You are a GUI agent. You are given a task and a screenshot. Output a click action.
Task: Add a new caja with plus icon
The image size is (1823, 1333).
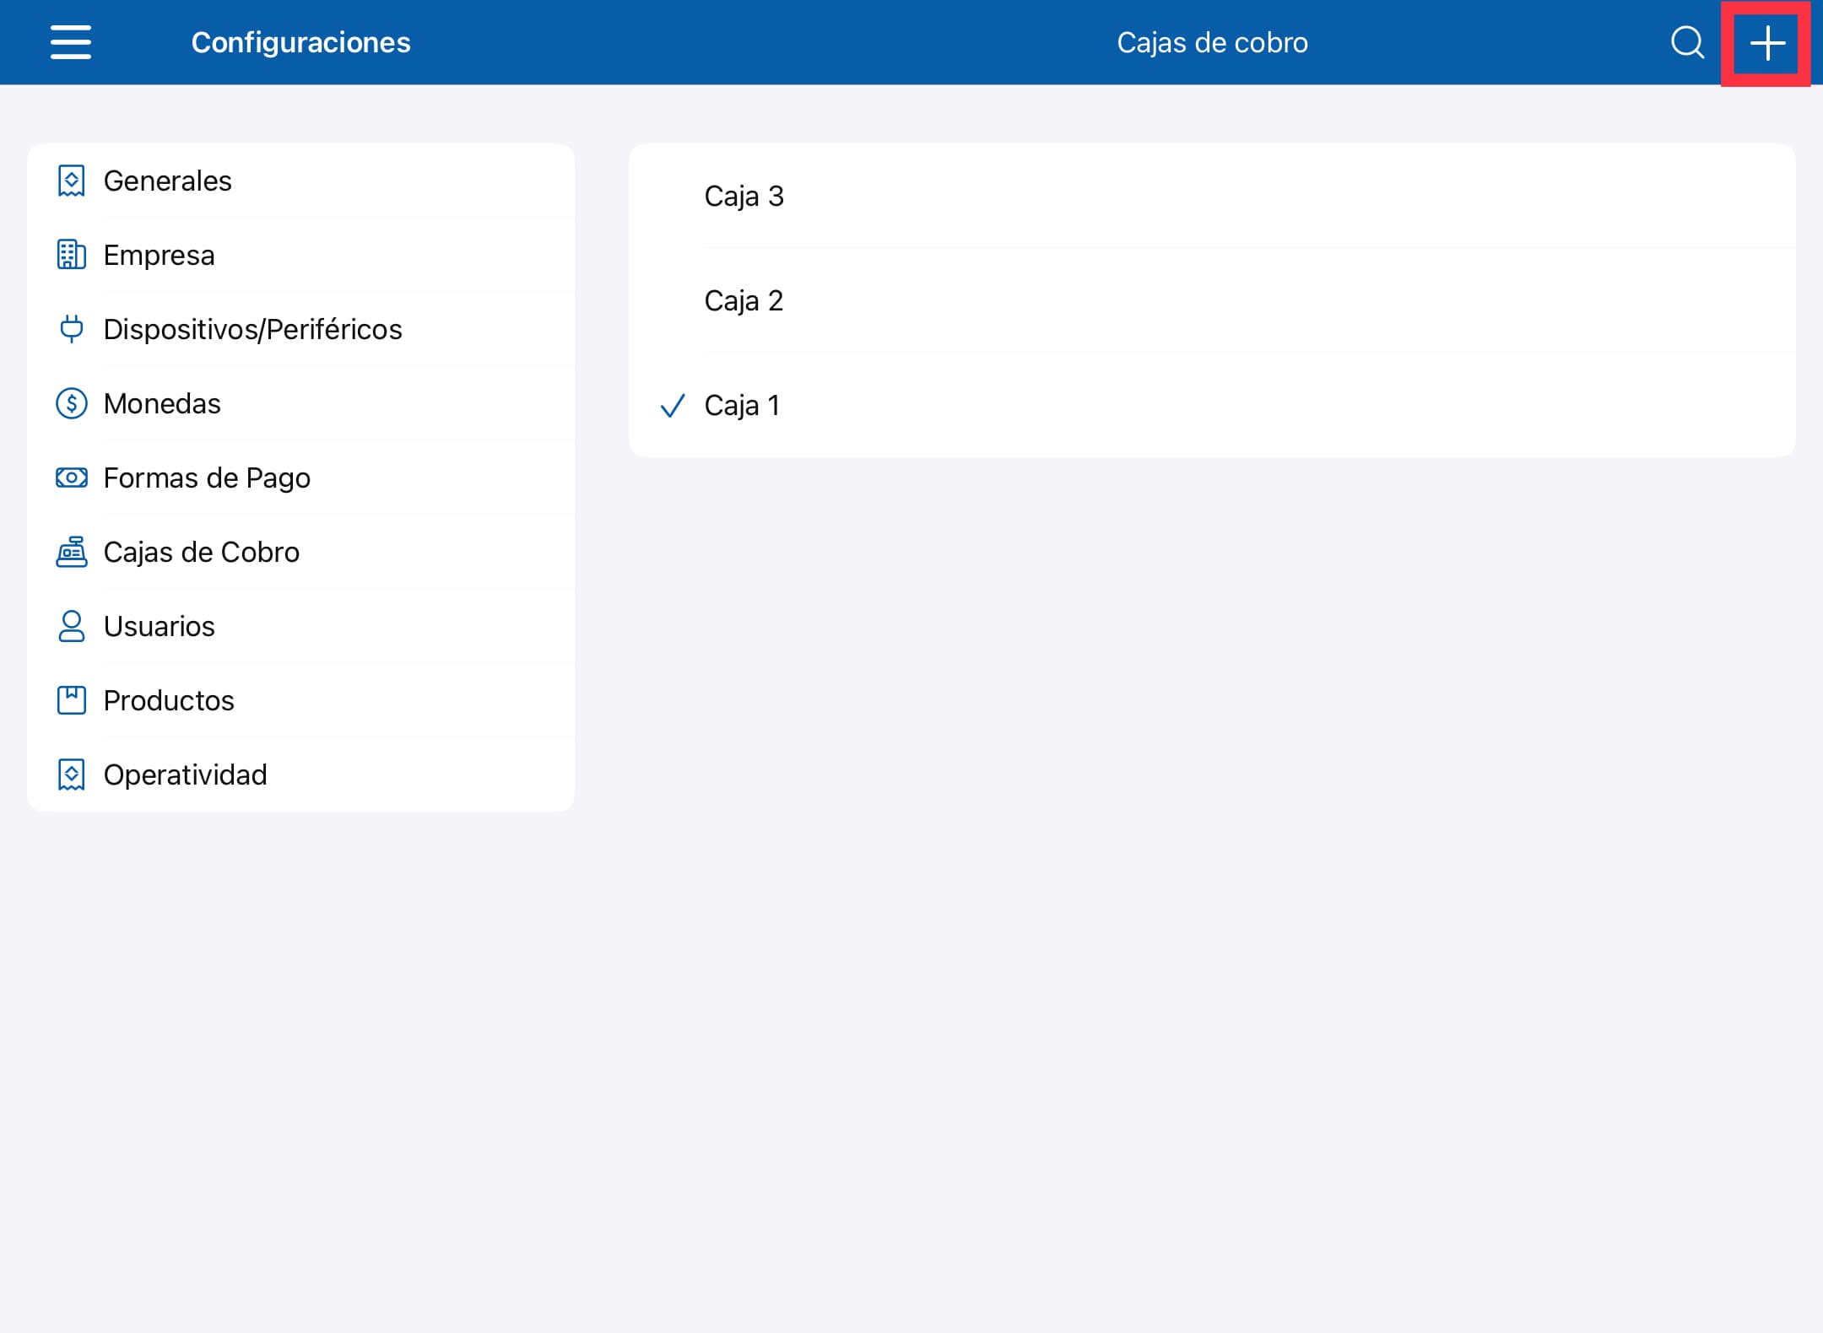click(x=1766, y=43)
